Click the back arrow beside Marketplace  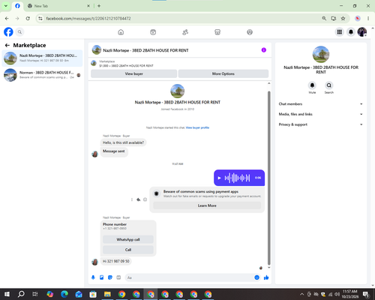click(x=7, y=45)
